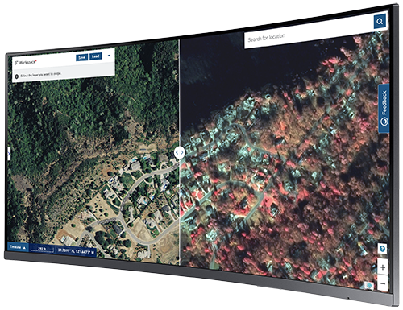Viewport: 403px width, 310px height.
Task: Click the Workspace title icon
Action: tap(16, 63)
